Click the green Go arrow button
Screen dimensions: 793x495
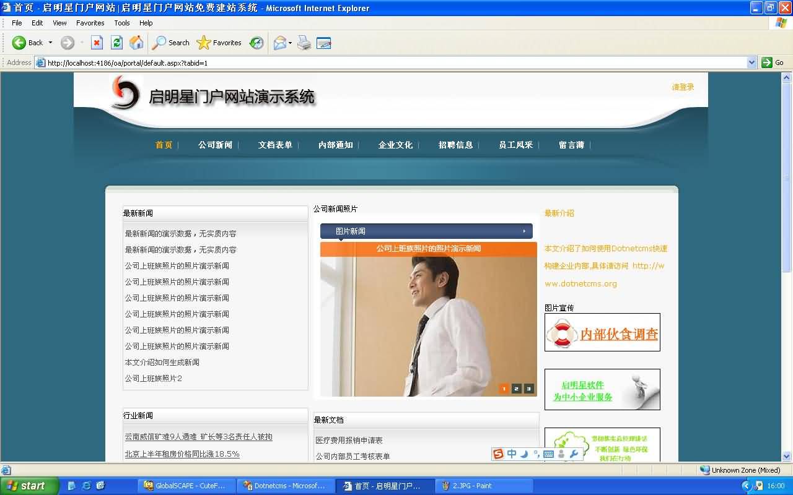(x=767, y=62)
